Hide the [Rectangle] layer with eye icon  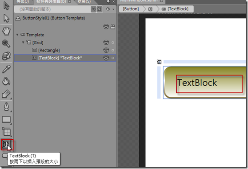coord(106,50)
